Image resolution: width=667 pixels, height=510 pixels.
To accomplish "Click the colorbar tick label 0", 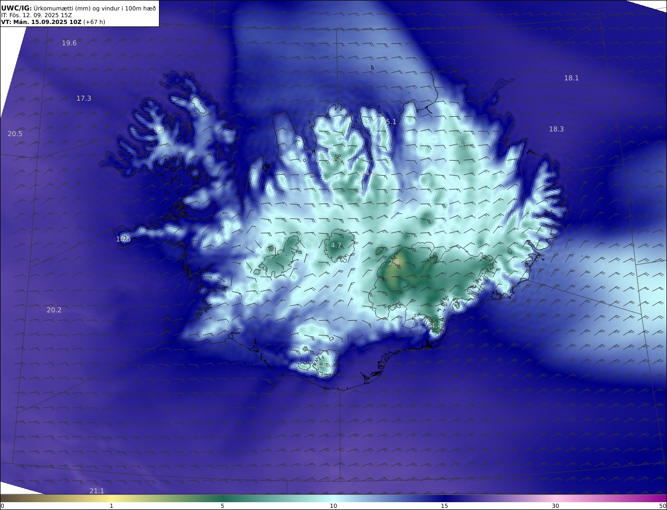I will 2,506.
